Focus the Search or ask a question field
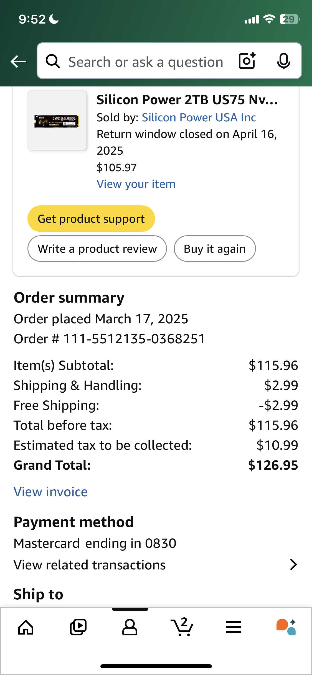 click(146, 62)
